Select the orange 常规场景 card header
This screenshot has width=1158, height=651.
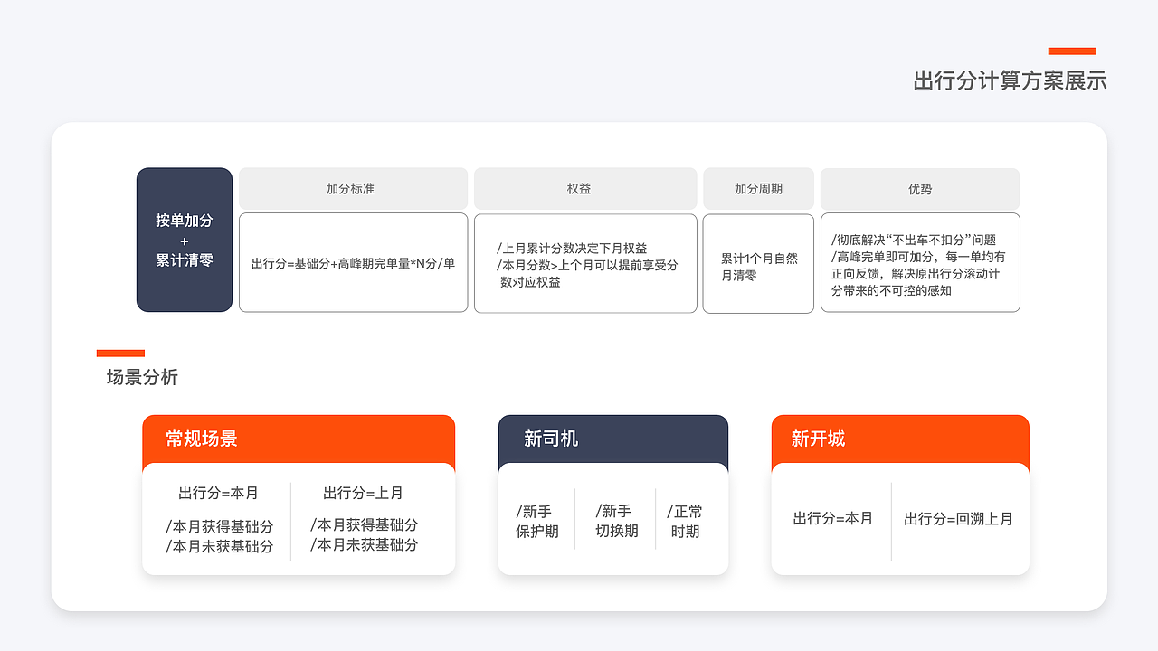(299, 439)
